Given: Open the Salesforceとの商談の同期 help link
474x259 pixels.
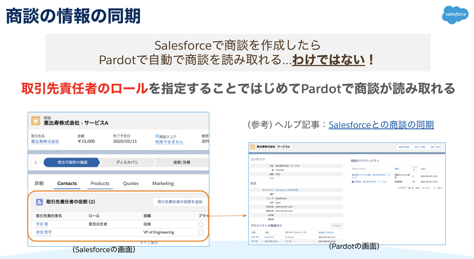Looking at the screenshot, I should click(x=381, y=125).
